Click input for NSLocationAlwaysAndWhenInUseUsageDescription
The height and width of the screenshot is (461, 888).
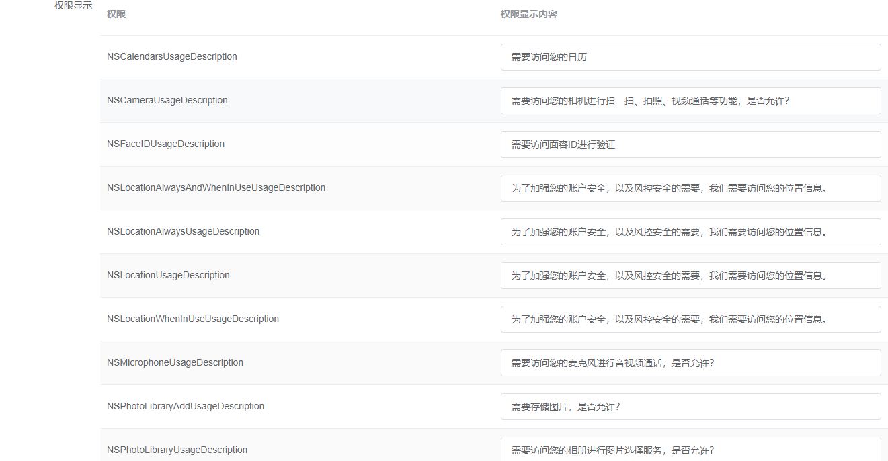[690, 188]
